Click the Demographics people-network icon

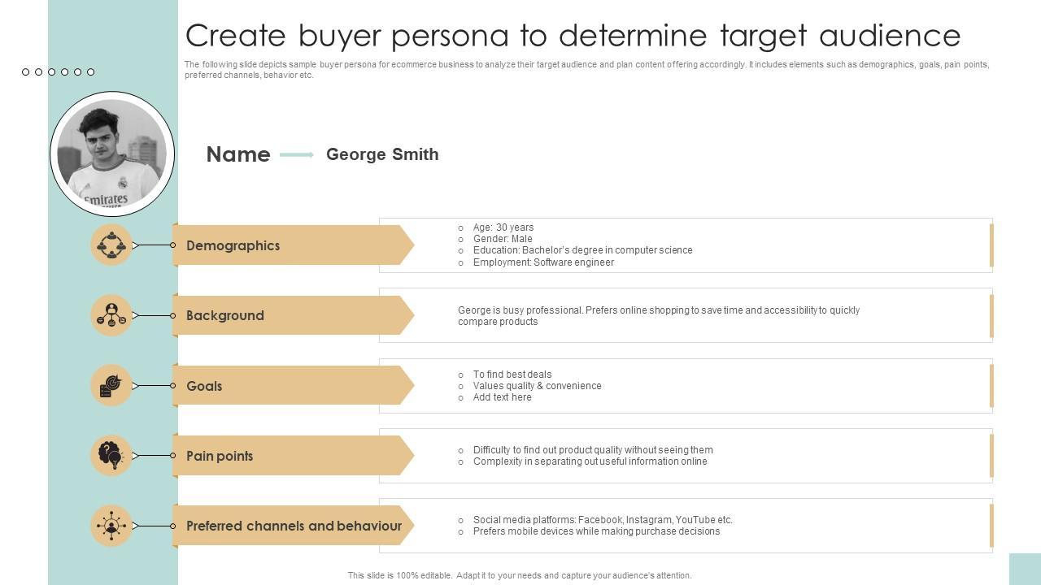(111, 245)
